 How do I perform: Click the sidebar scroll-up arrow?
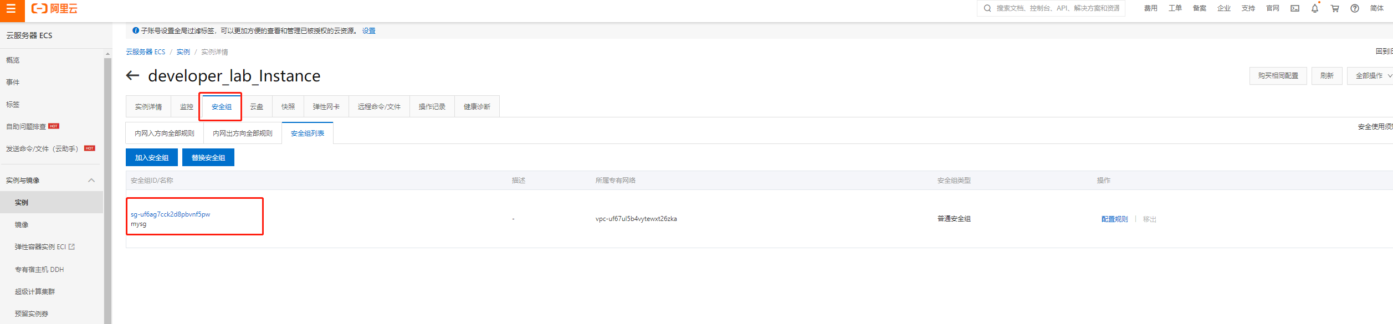click(x=107, y=54)
